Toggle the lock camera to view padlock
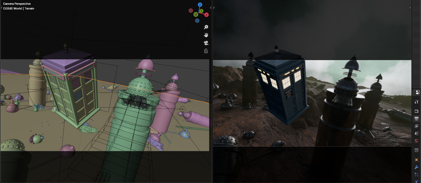Screen dimensions: 421x183 pos(206,51)
